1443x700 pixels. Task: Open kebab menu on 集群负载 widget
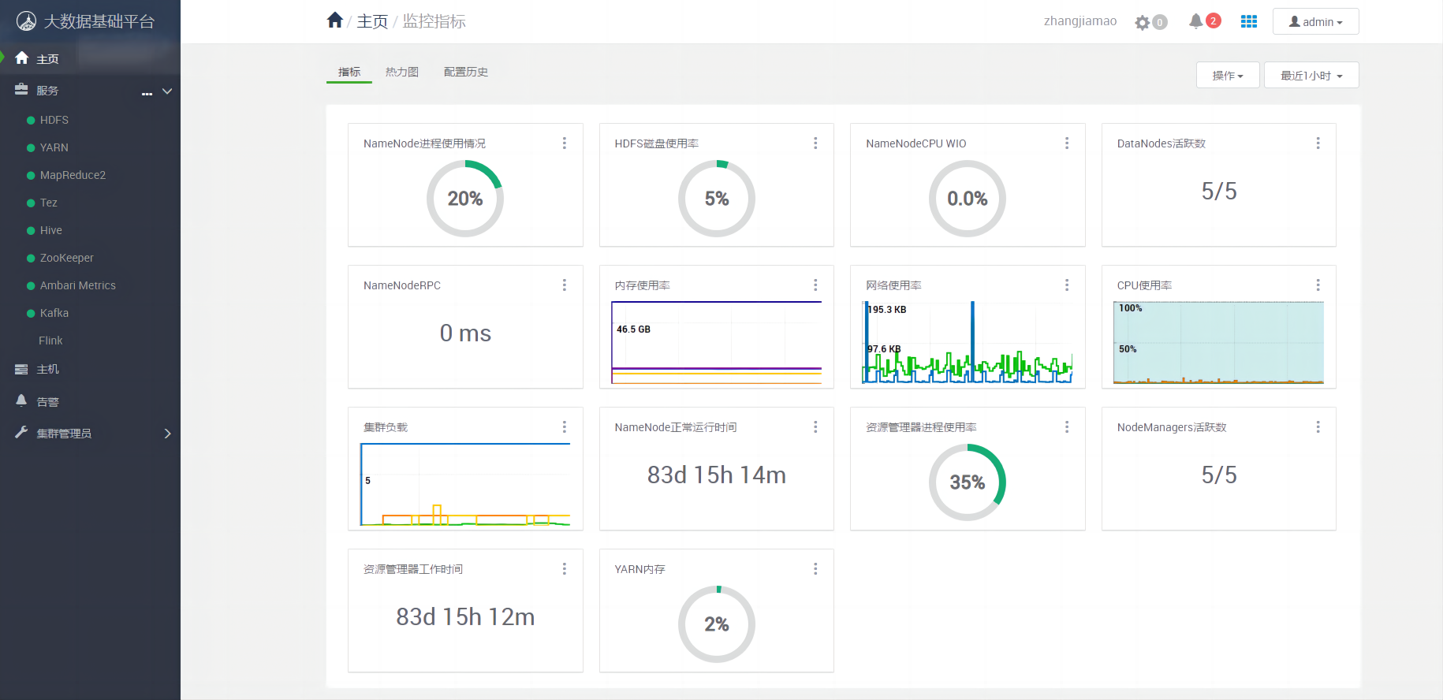click(x=564, y=427)
